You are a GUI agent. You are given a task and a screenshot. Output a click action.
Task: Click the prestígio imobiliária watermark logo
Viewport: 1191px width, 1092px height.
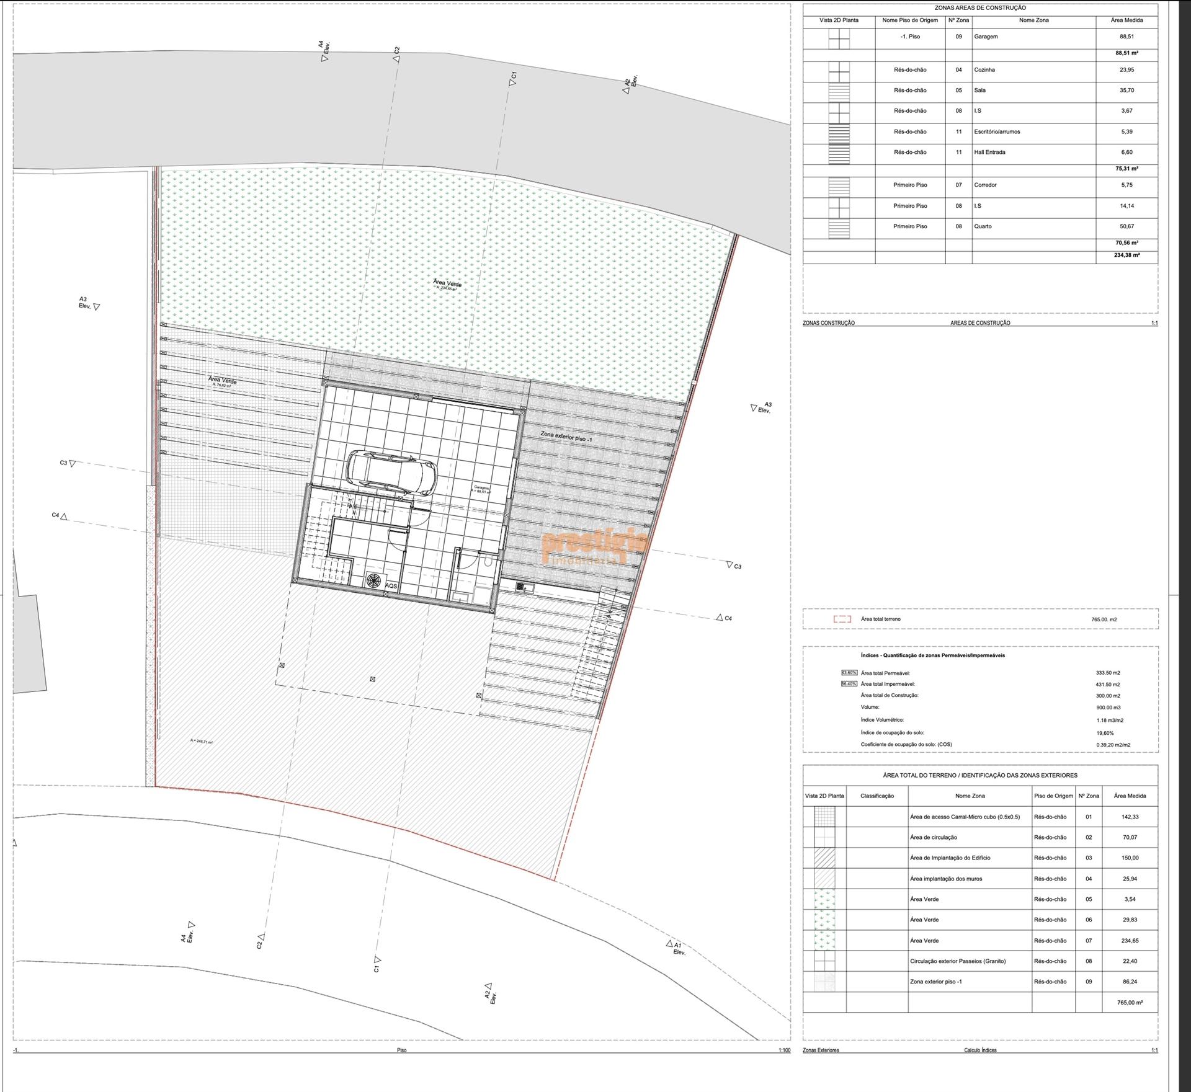click(594, 547)
